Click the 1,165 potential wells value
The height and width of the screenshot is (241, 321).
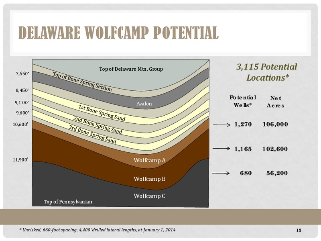pos(243,149)
